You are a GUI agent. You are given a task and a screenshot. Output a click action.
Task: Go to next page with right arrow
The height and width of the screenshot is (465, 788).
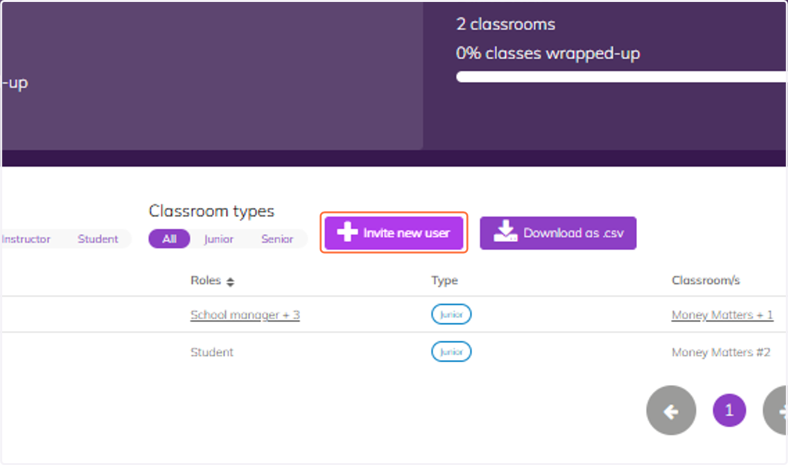(776, 411)
